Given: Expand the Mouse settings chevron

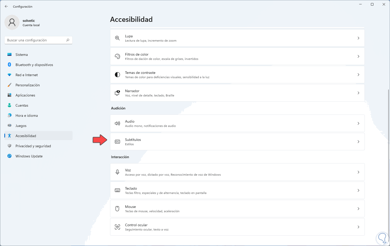Looking at the screenshot, I should tap(358, 209).
